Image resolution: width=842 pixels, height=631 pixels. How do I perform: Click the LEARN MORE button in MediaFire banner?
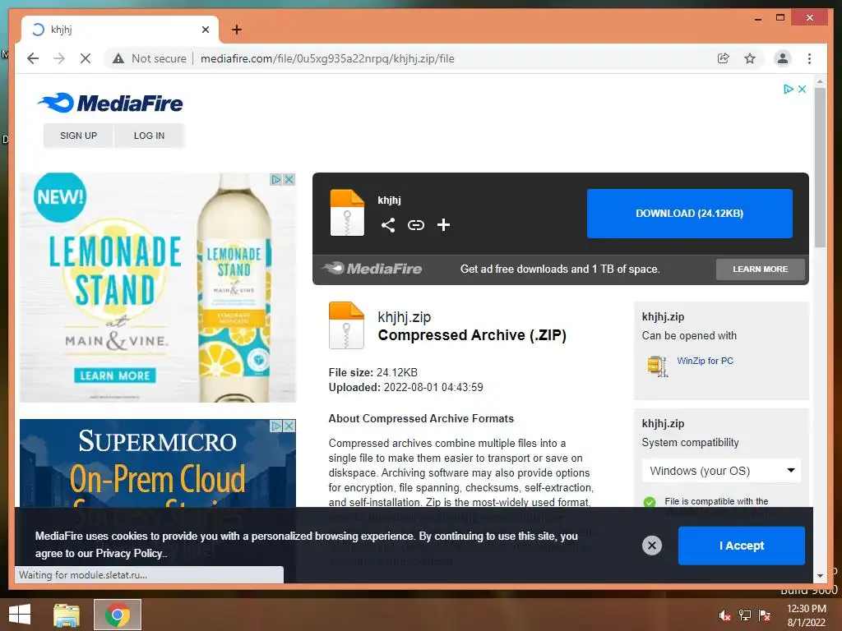pyautogui.click(x=761, y=269)
